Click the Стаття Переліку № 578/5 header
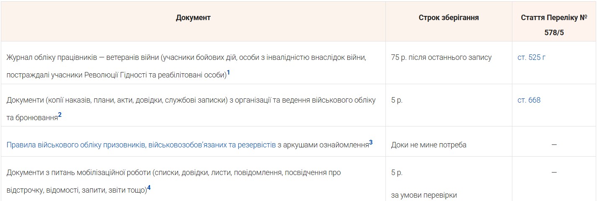Screen dimensions: 597x201 554,25
